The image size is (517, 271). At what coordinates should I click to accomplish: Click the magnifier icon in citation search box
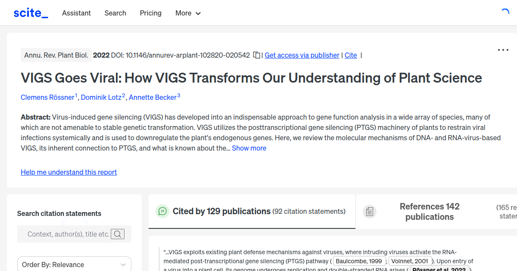(x=118, y=234)
